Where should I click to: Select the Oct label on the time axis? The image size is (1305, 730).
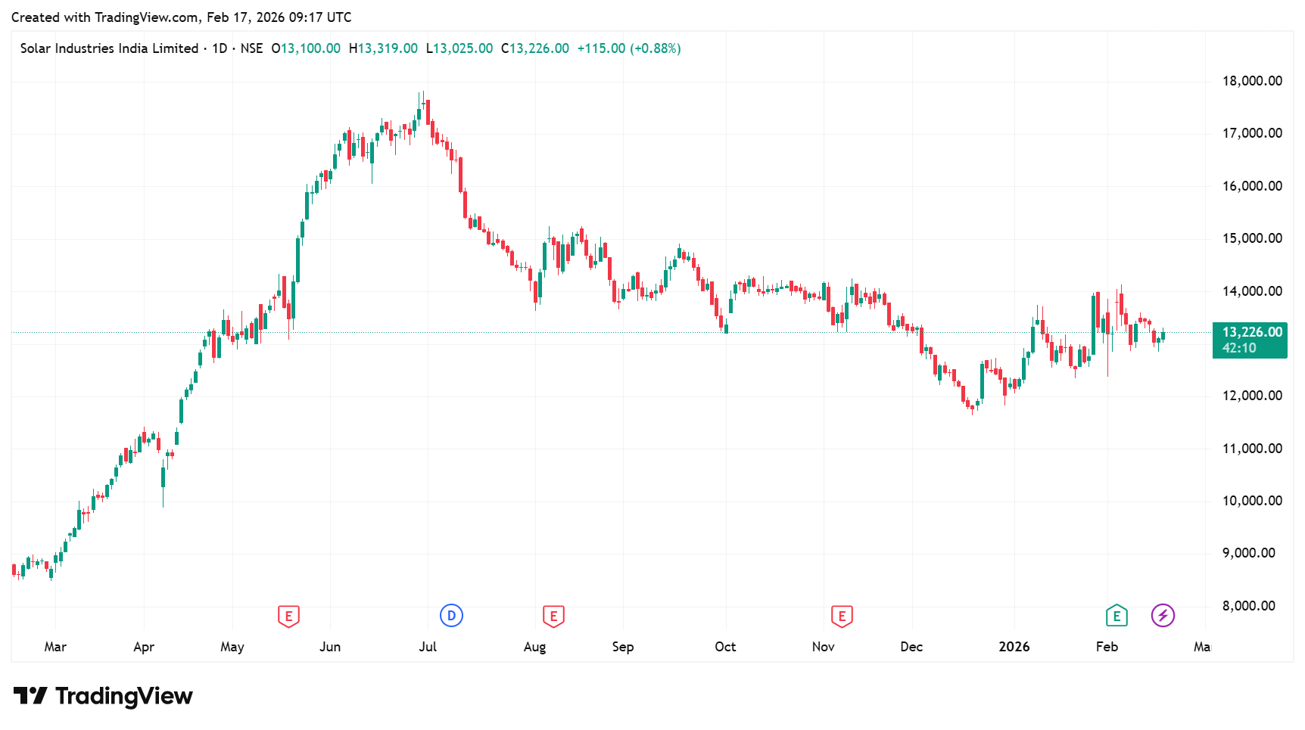(725, 647)
